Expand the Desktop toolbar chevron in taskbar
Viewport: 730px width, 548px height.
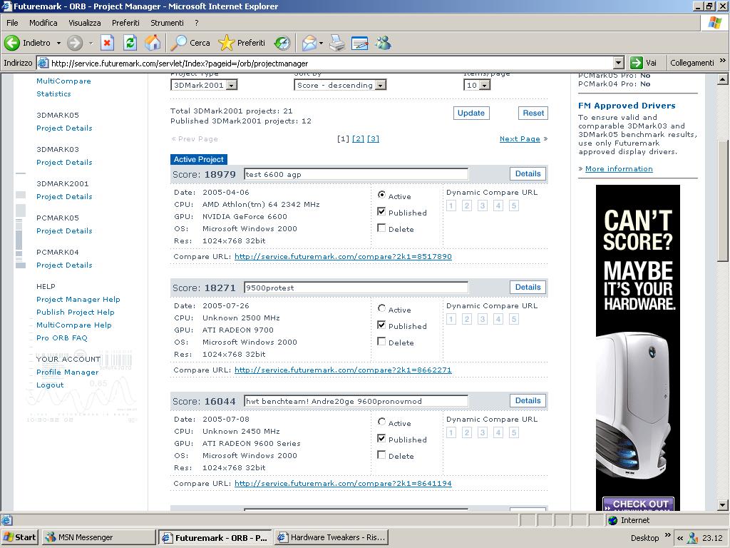[x=668, y=535]
